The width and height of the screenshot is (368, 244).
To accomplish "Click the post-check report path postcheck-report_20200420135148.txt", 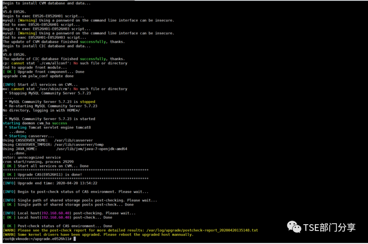I will [x=220, y=230].
